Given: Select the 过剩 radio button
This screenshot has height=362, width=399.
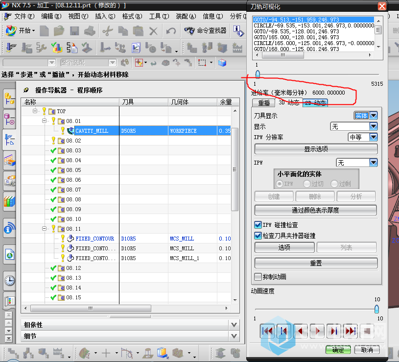Looking at the screenshot, I should 334,184.
